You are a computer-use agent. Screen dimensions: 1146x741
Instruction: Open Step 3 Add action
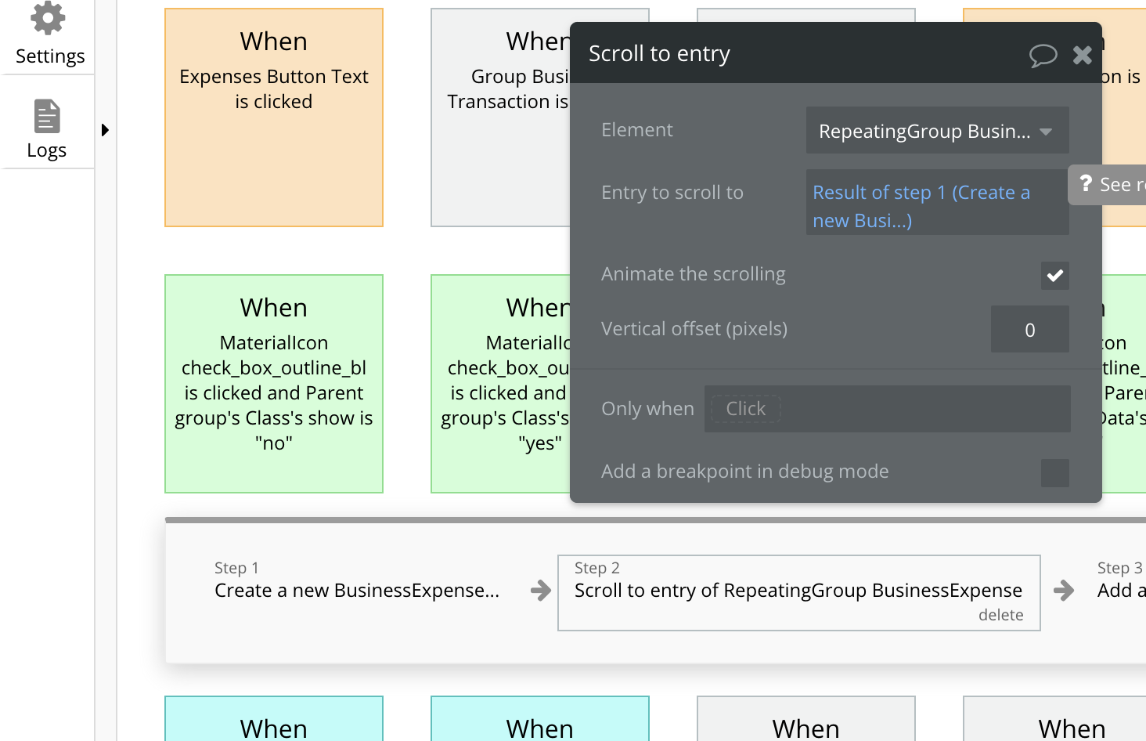click(1121, 590)
